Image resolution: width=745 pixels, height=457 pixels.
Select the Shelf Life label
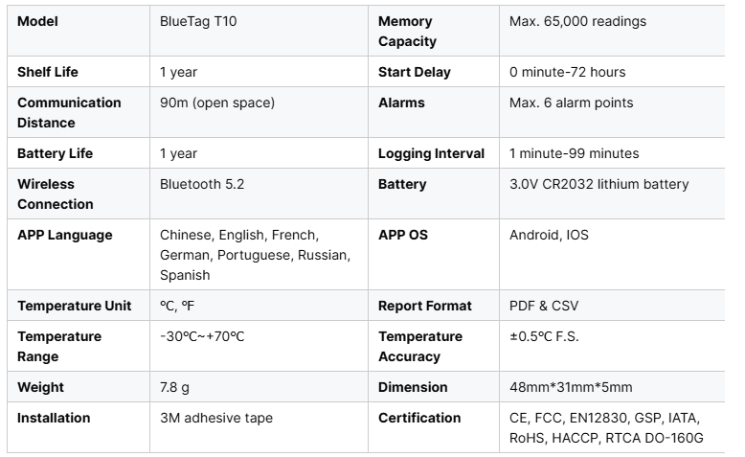pos(48,72)
